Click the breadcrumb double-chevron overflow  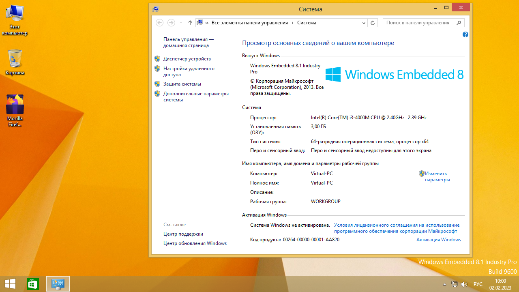(x=207, y=23)
